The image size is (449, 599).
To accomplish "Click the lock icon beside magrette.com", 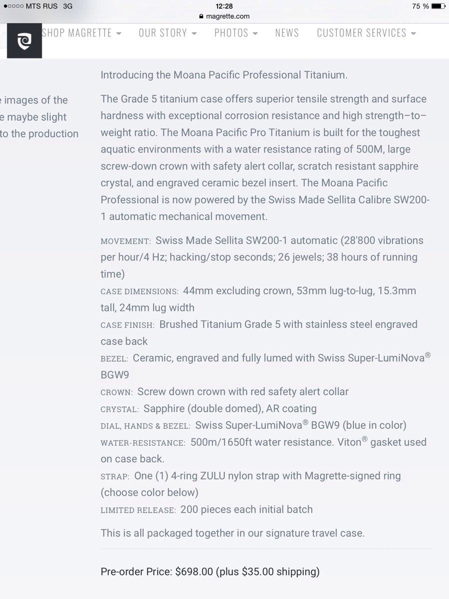I will [x=201, y=16].
